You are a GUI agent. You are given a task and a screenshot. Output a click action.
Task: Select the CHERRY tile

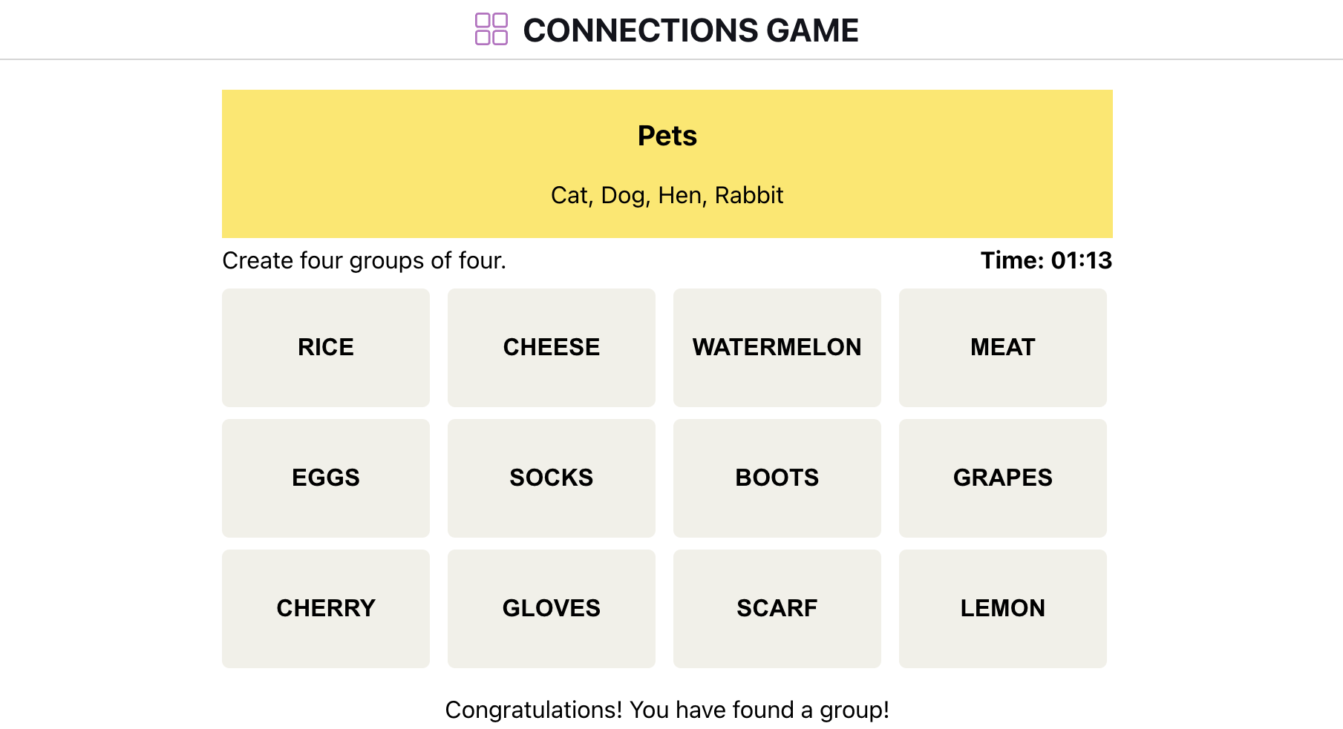click(x=325, y=608)
